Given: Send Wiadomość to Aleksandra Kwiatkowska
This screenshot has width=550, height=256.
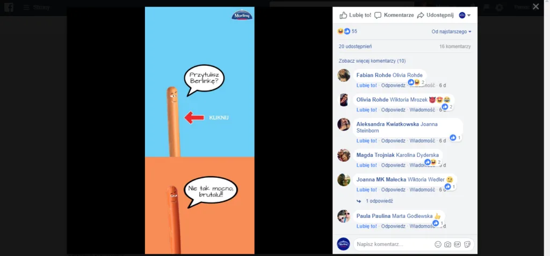Looking at the screenshot, I should point(422,141).
